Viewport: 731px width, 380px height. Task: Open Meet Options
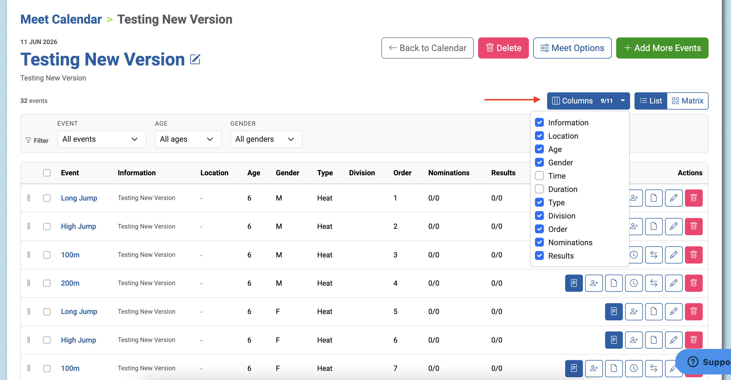tap(572, 48)
